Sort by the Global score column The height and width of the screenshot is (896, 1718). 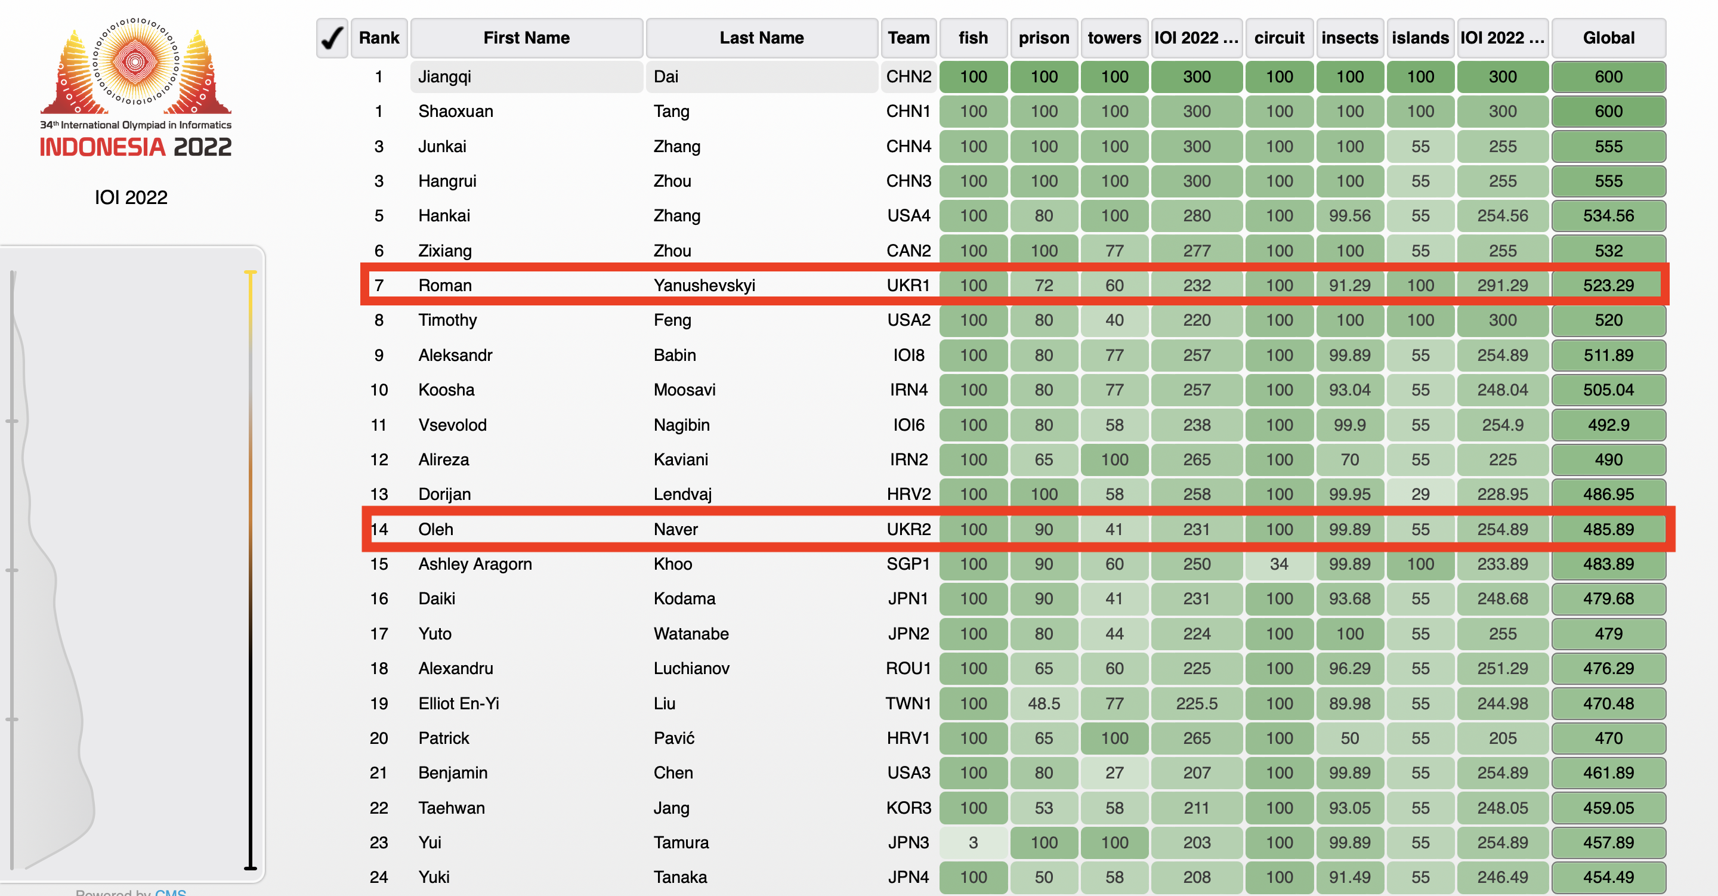pos(1608,38)
